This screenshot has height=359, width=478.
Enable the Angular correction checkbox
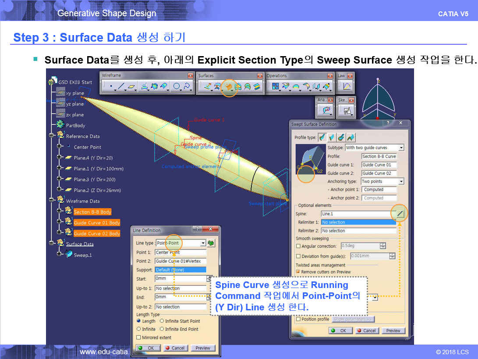(298, 246)
